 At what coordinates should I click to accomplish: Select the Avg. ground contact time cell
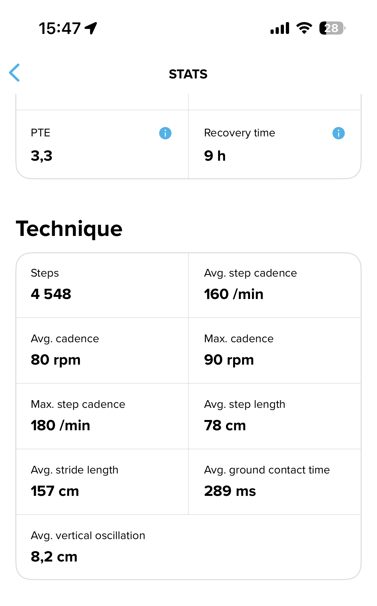coord(275,482)
